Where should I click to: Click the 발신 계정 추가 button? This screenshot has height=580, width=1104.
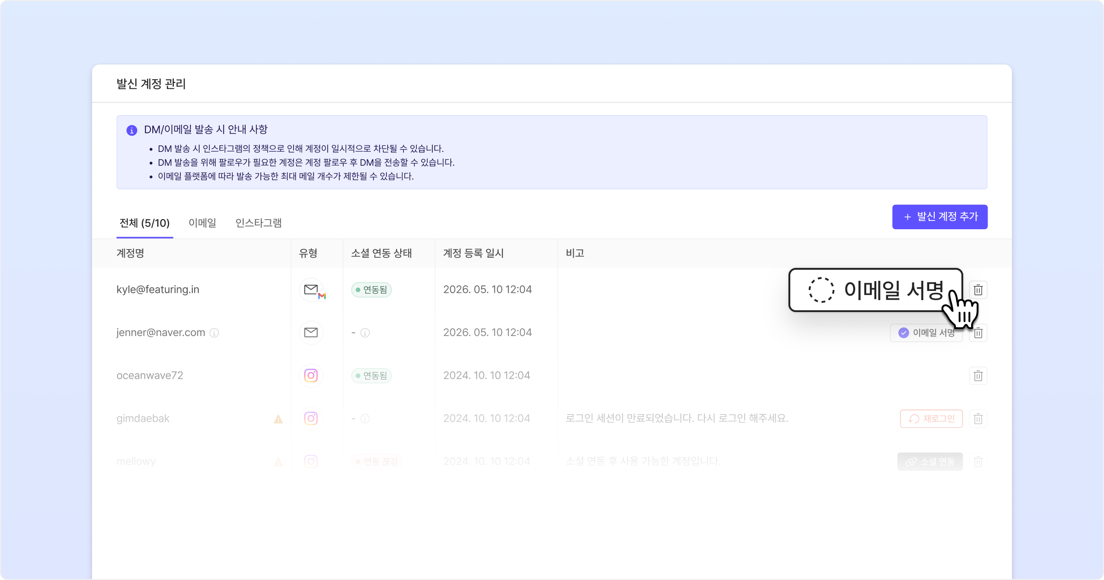click(940, 217)
